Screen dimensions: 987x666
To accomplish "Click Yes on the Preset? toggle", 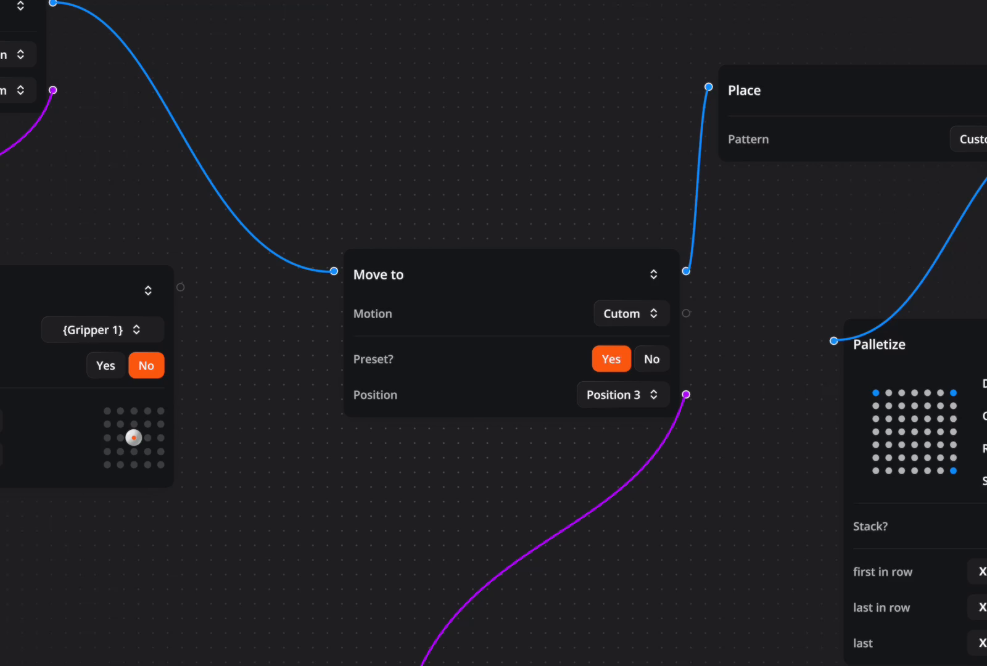I will click(x=611, y=359).
